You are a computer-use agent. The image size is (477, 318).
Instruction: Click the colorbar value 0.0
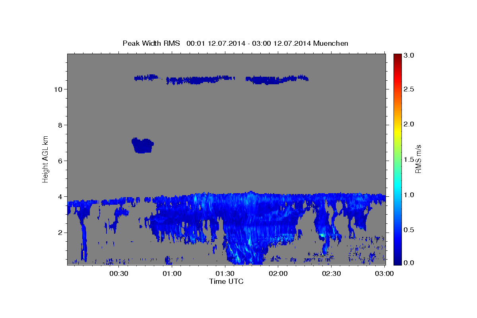[x=409, y=263]
